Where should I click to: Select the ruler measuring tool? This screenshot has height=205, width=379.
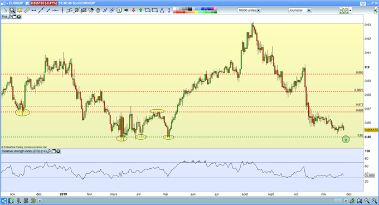coord(27,11)
